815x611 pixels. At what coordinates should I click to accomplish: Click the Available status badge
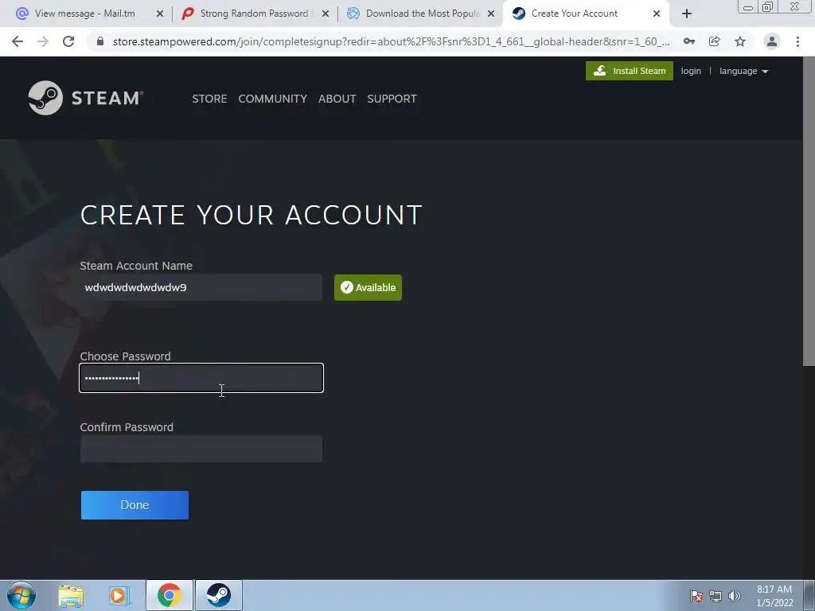click(x=368, y=287)
